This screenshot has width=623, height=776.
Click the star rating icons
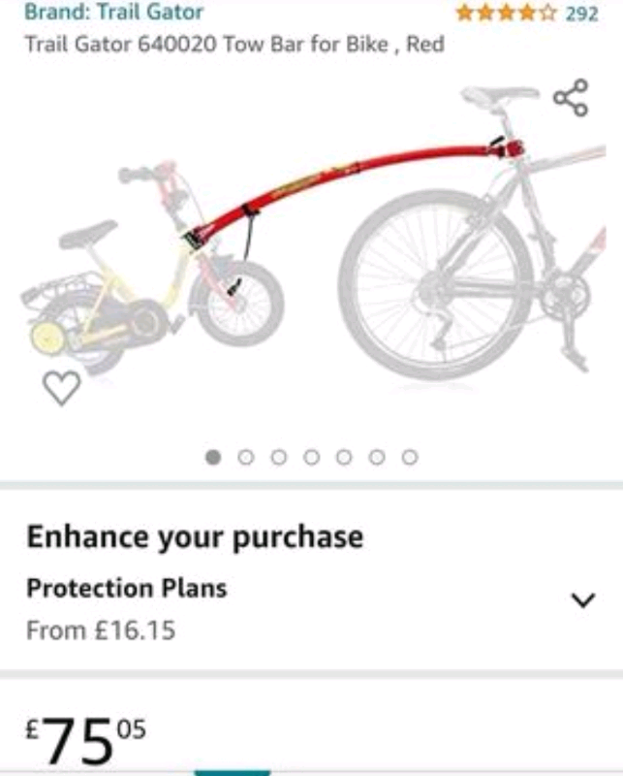click(507, 14)
